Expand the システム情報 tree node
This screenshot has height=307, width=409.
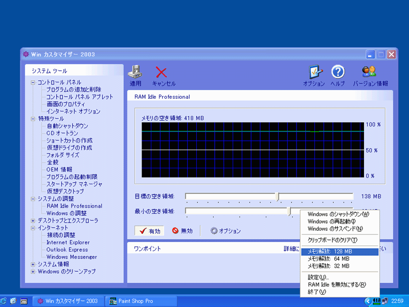click(33, 264)
